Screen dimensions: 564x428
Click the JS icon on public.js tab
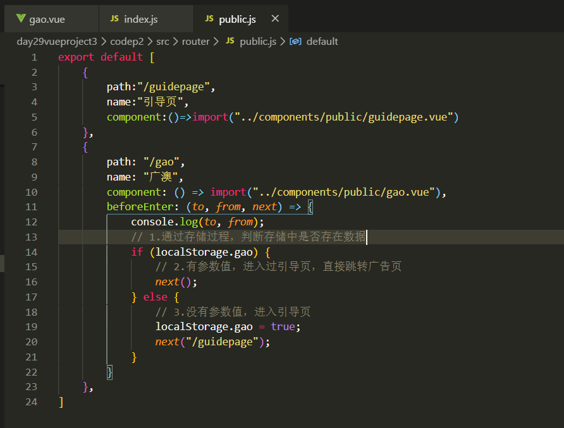[209, 19]
